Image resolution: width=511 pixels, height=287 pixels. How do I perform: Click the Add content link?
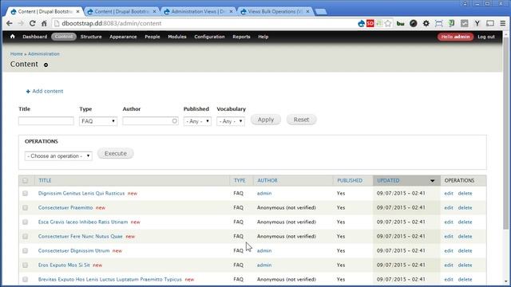click(x=48, y=92)
